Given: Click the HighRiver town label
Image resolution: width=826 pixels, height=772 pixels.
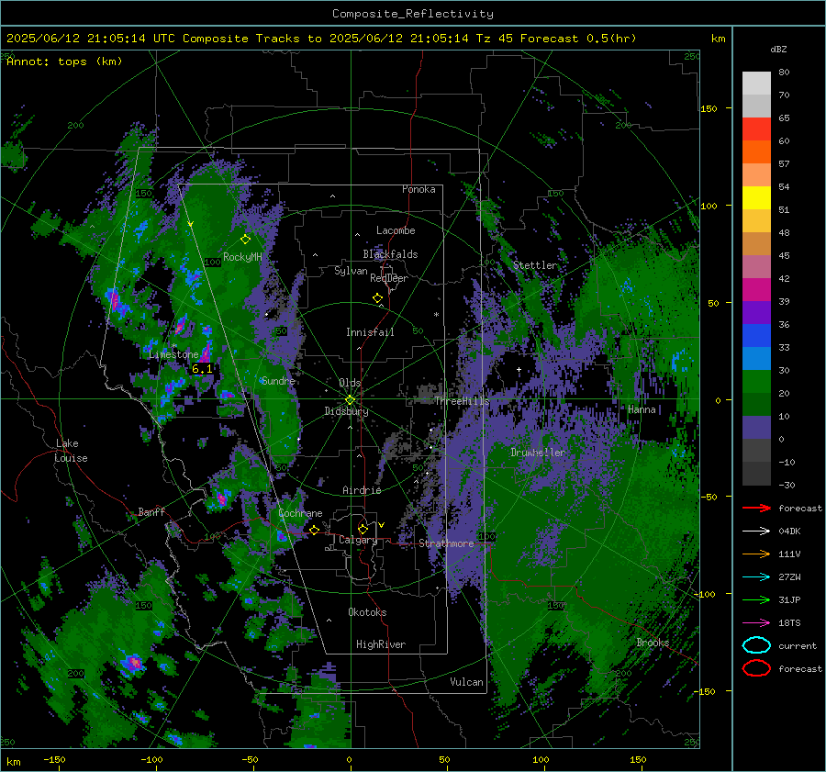Looking at the screenshot, I should pyautogui.click(x=381, y=644).
